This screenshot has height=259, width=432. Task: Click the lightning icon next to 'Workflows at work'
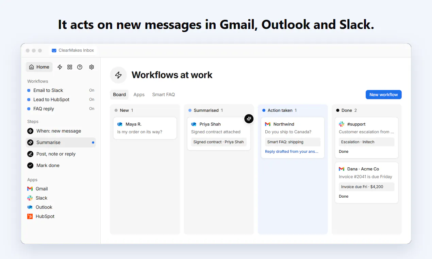(118, 75)
